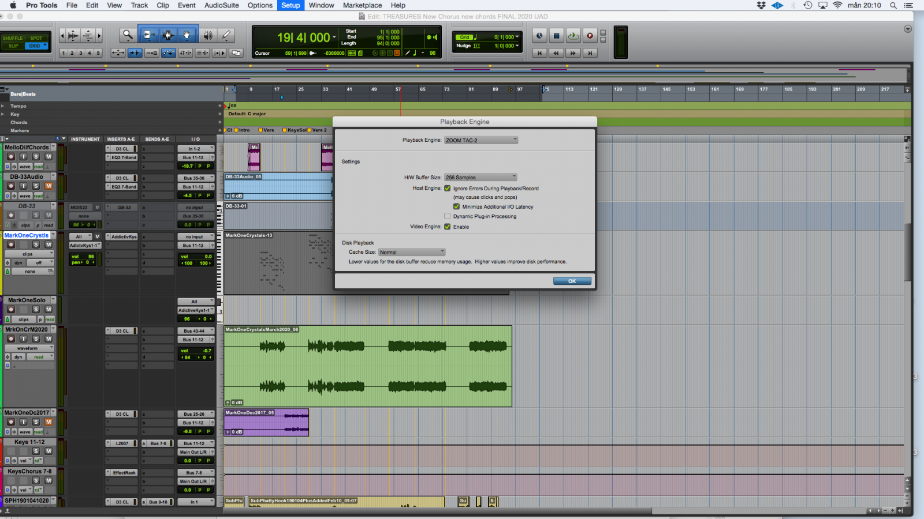This screenshot has width=924, height=519.
Task: Select the Scrubber speaker tool
Action: pos(208,35)
